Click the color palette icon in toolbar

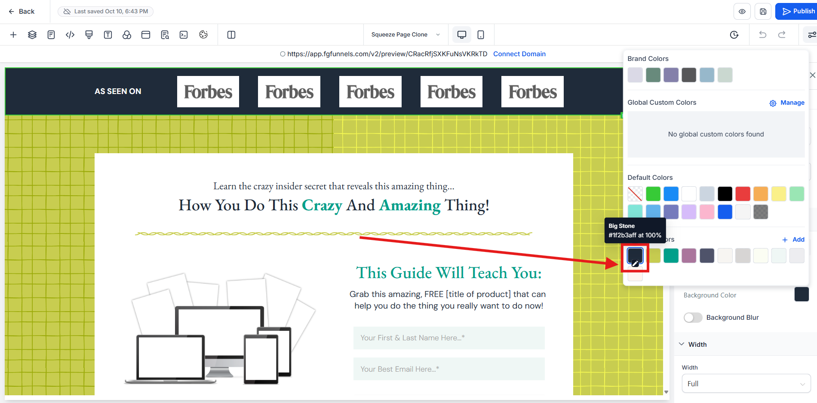pos(203,35)
